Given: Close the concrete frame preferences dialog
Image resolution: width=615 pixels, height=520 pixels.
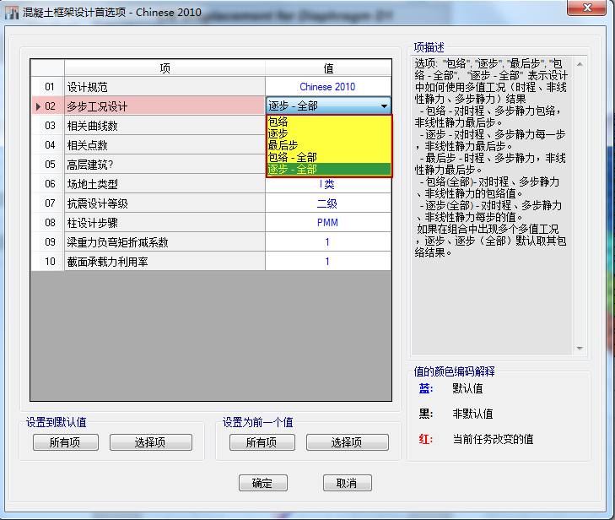Looking at the screenshot, I should [x=591, y=9].
